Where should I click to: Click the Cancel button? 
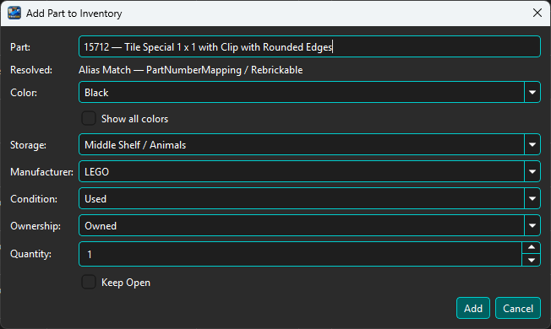coord(518,308)
